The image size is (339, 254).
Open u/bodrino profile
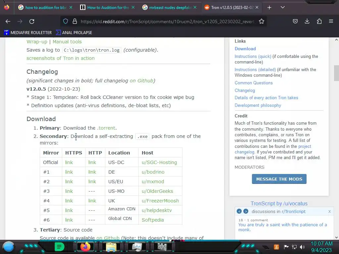pos(153,172)
